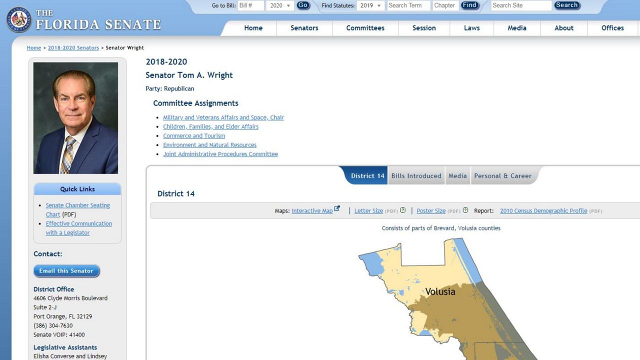The image size is (640, 360).
Task: Click Senator Wright's portrait photo
Action: (x=75, y=116)
